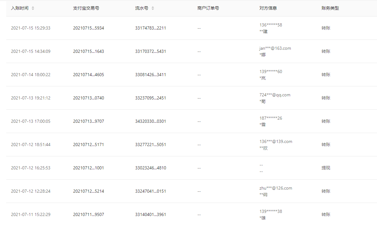
Task: Open transaction number 20210715...1643
Action: tap(89, 51)
